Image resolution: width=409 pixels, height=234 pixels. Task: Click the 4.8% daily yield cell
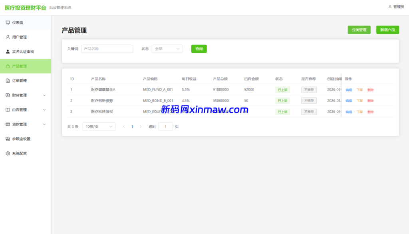(186, 101)
